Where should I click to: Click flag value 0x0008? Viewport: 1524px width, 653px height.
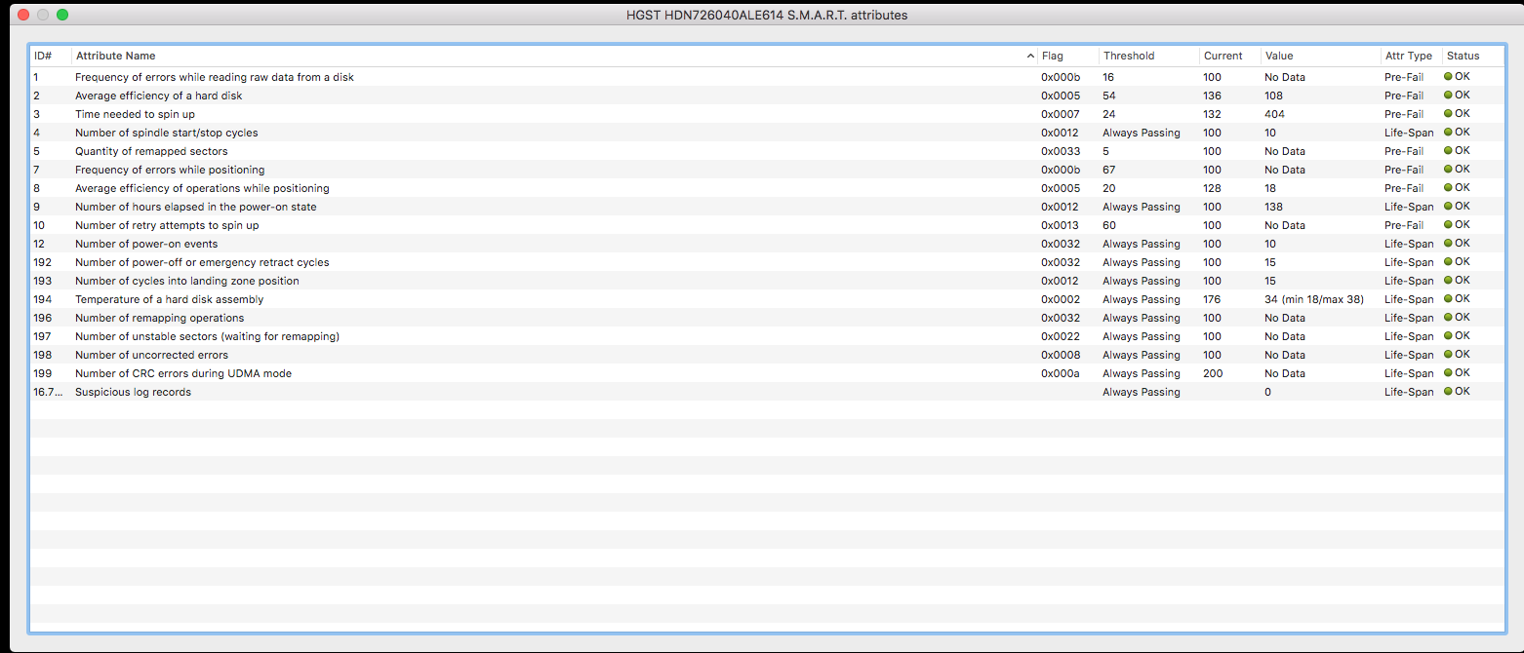[x=1061, y=355]
